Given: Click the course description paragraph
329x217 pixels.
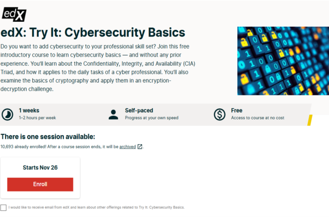Looking at the screenshot, I should [x=98, y=68].
